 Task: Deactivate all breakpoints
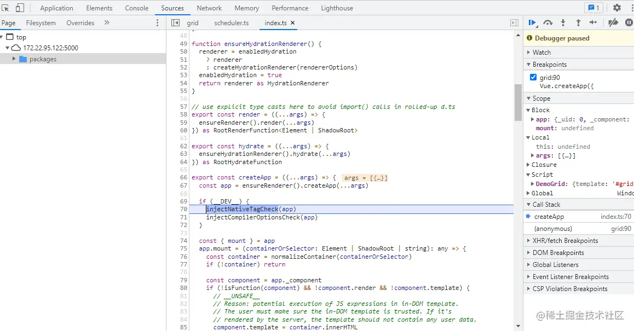613,22
